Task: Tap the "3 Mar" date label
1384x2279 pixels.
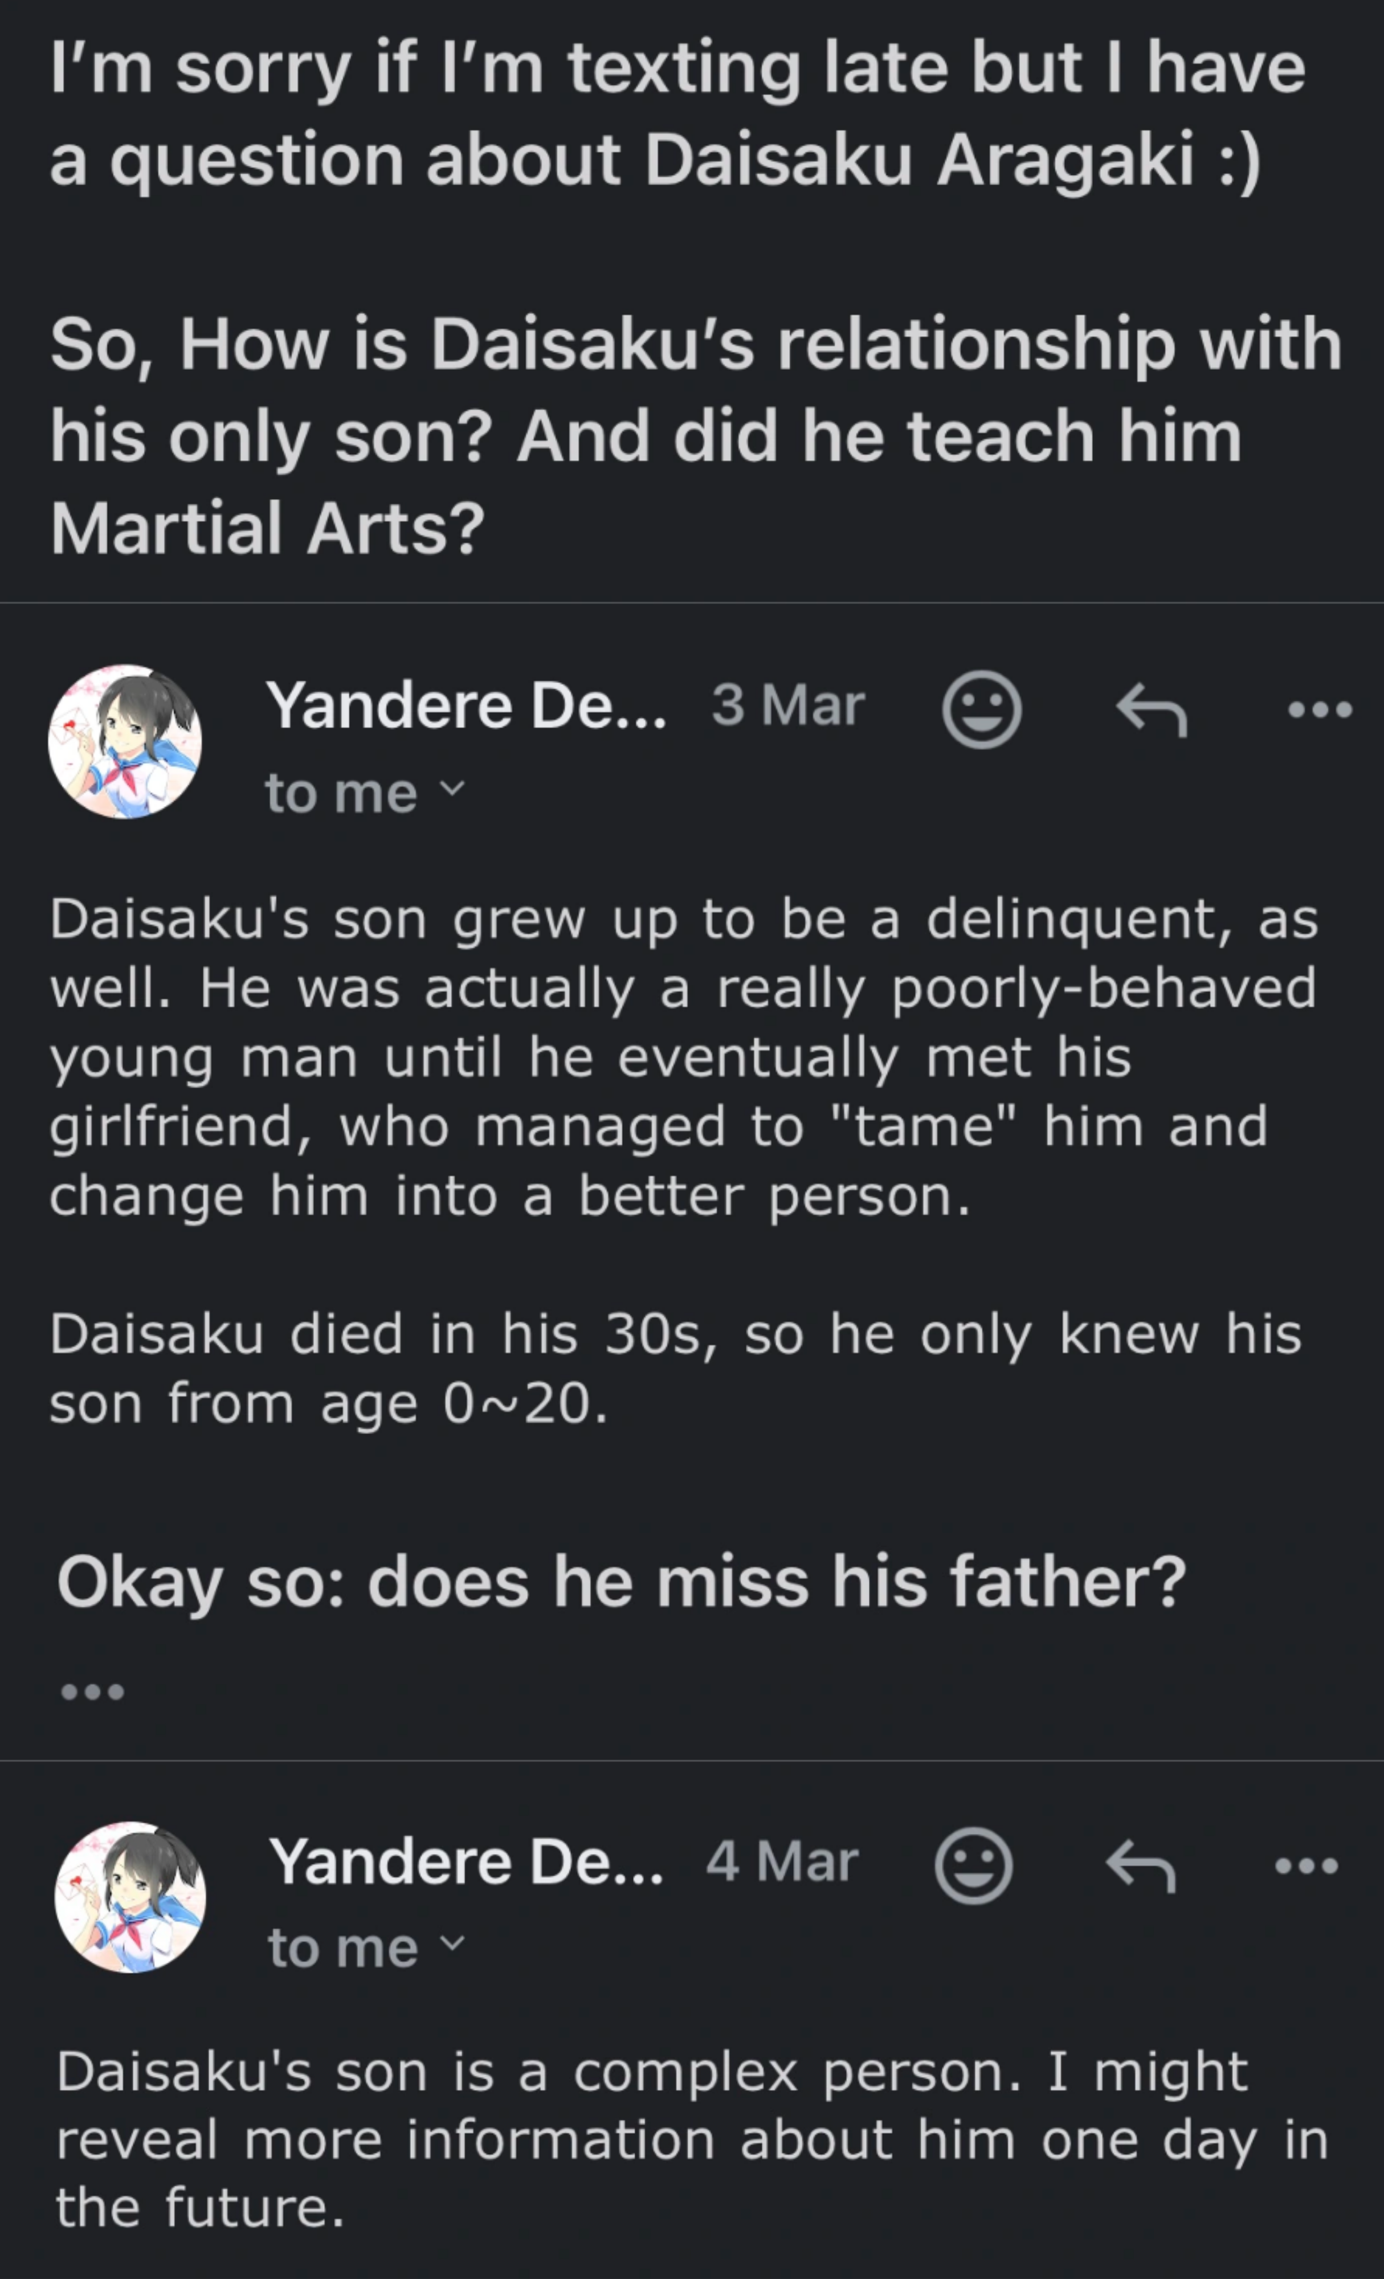Action: [787, 706]
